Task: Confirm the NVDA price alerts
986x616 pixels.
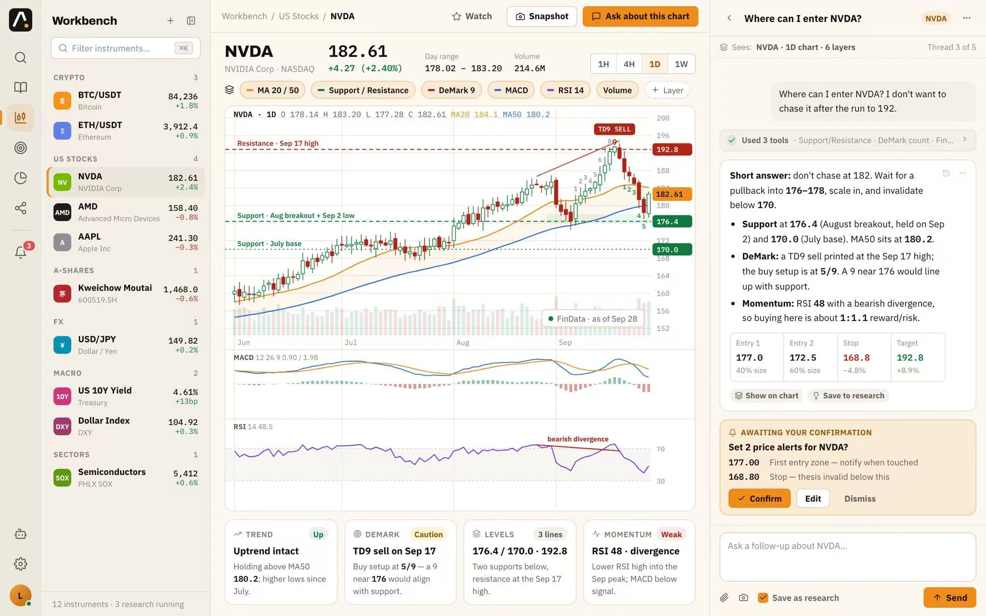Action: [x=759, y=499]
